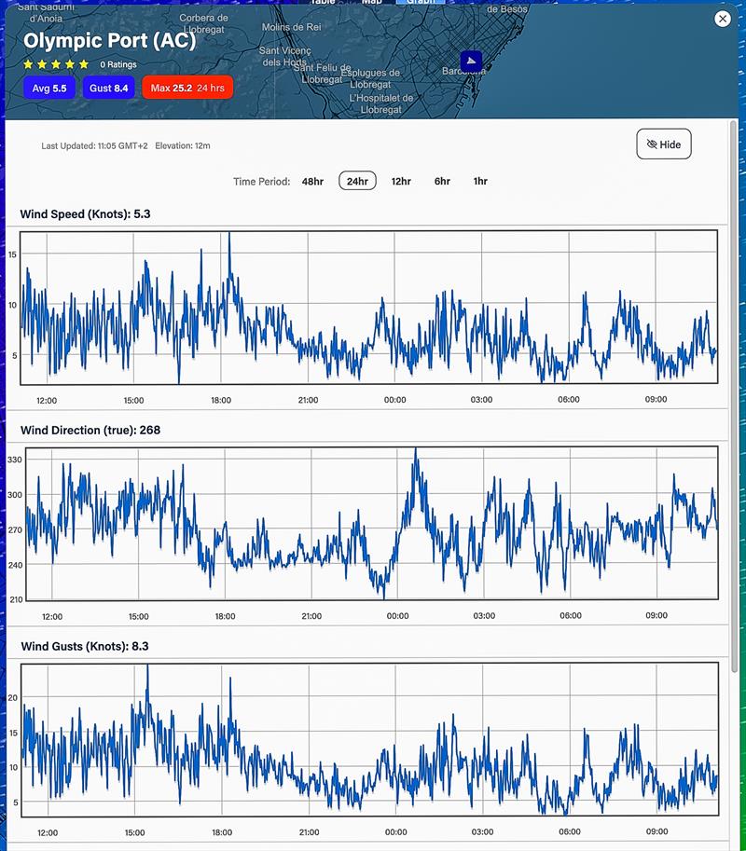Select the 1hr time period
The height and width of the screenshot is (851, 746).
(480, 181)
